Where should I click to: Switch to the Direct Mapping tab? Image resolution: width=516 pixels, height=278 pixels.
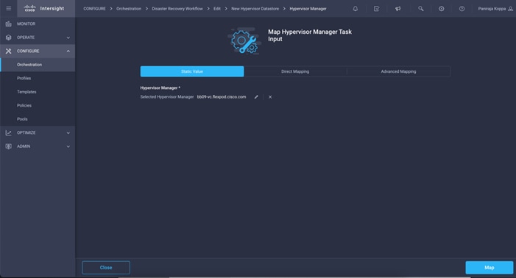pos(295,71)
